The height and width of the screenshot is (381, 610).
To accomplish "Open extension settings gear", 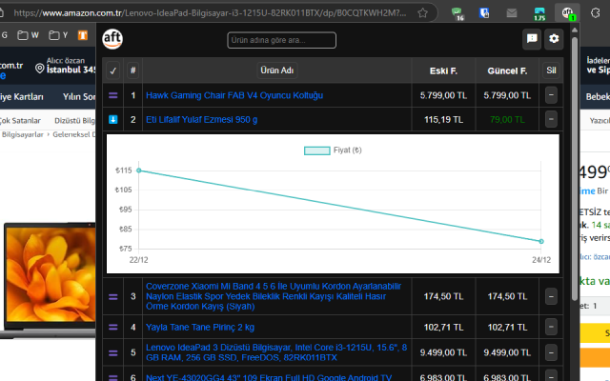I will 554,39.
